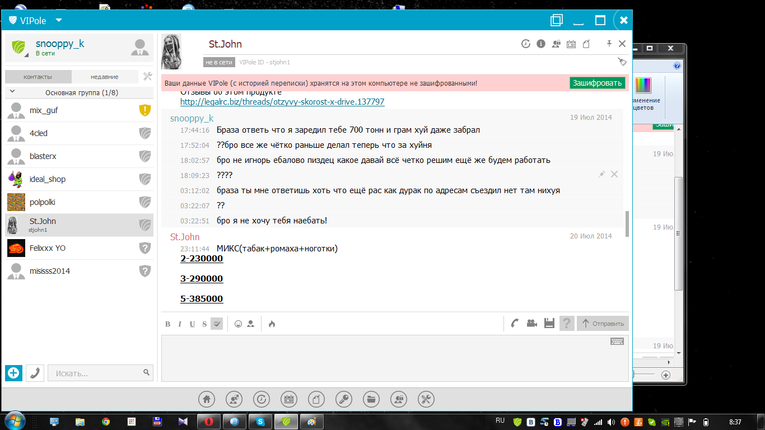Open notes icon in chat header
The width and height of the screenshot is (765, 430).
(586, 44)
